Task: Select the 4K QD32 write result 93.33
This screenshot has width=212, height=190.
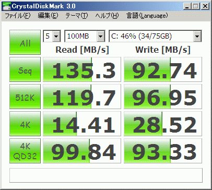Action: coord(163,151)
